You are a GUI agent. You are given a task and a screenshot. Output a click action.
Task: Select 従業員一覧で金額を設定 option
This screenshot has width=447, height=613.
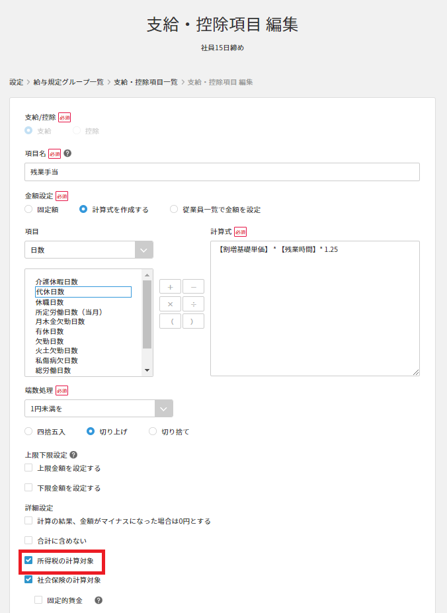[x=174, y=209]
